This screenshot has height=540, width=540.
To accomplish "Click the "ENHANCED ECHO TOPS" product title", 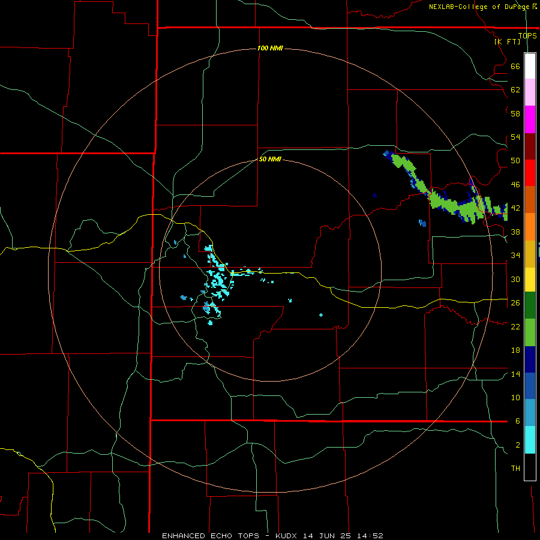I will click(211, 536).
